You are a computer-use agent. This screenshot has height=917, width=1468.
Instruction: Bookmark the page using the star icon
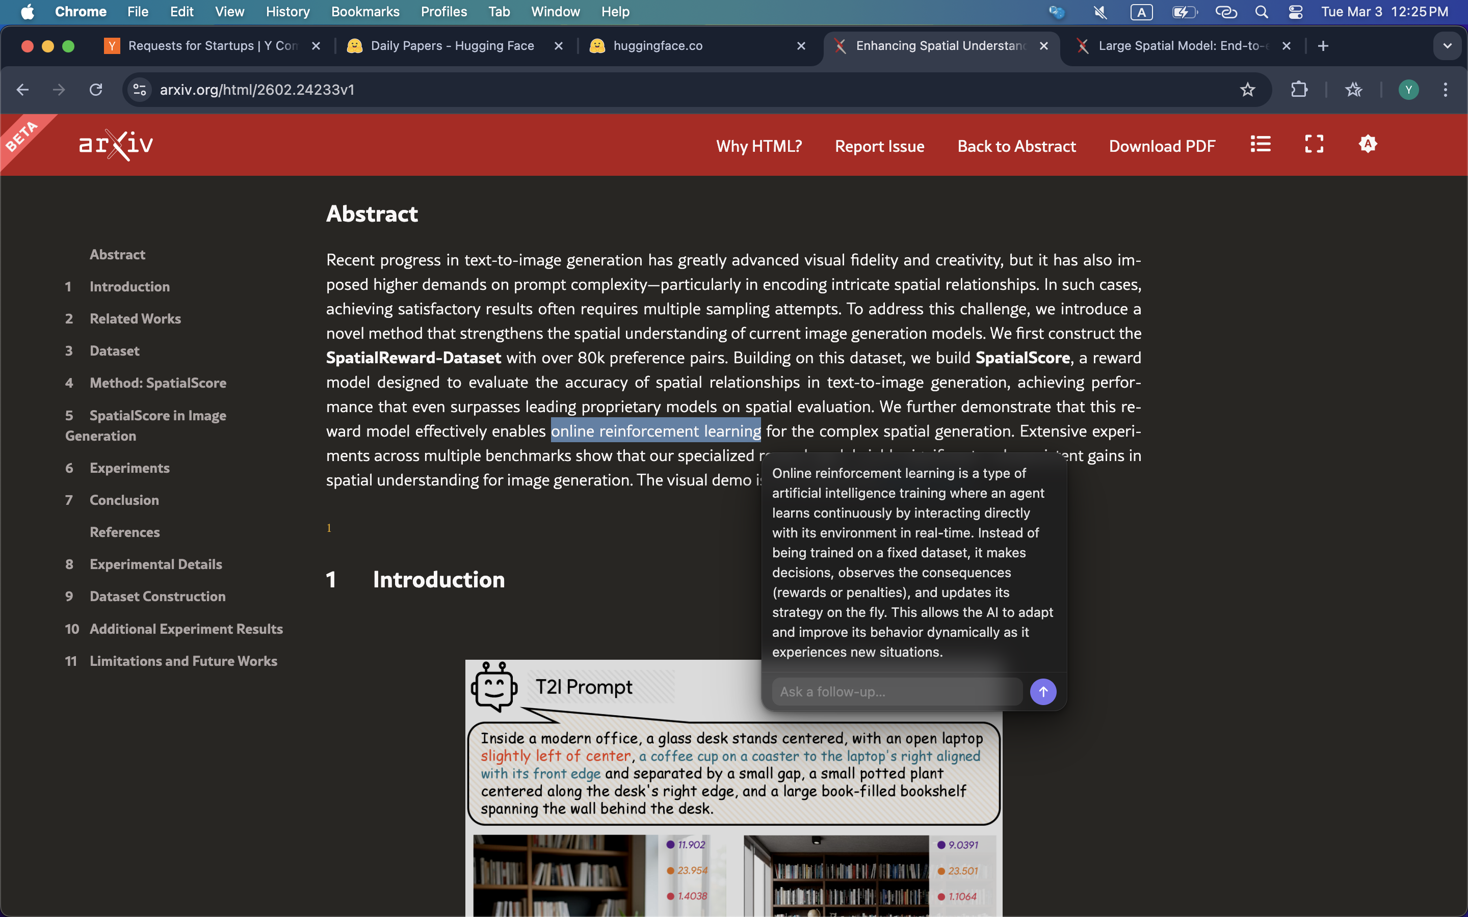tap(1248, 89)
